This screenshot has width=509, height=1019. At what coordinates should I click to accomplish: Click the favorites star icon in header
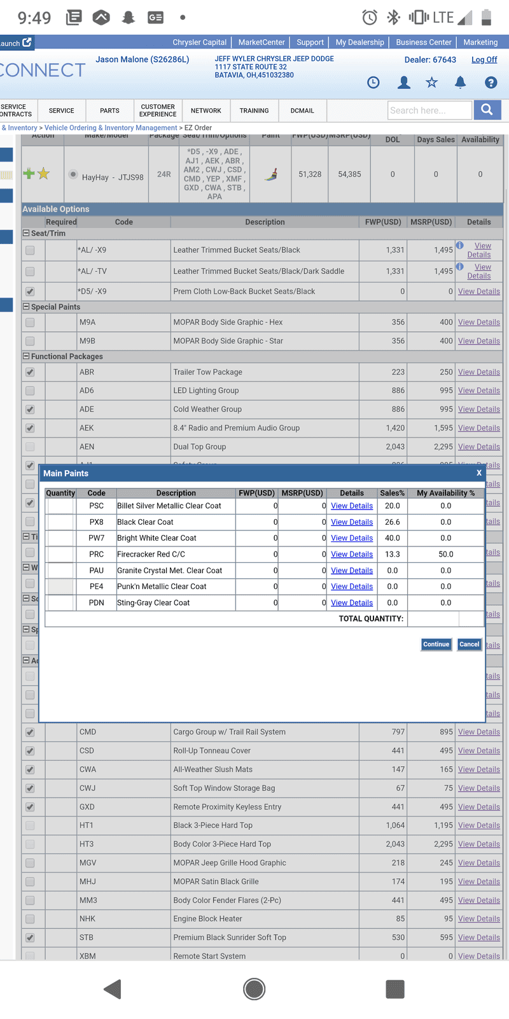point(432,82)
